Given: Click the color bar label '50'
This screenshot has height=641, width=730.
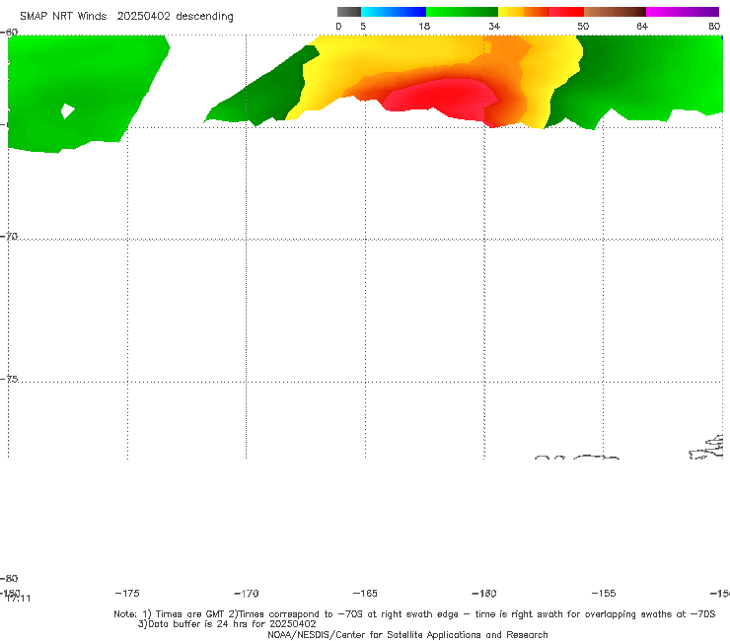Looking at the screenshot, I should 583,26.
